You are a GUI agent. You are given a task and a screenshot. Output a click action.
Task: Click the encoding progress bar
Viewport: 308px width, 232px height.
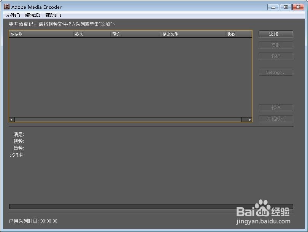151,207
